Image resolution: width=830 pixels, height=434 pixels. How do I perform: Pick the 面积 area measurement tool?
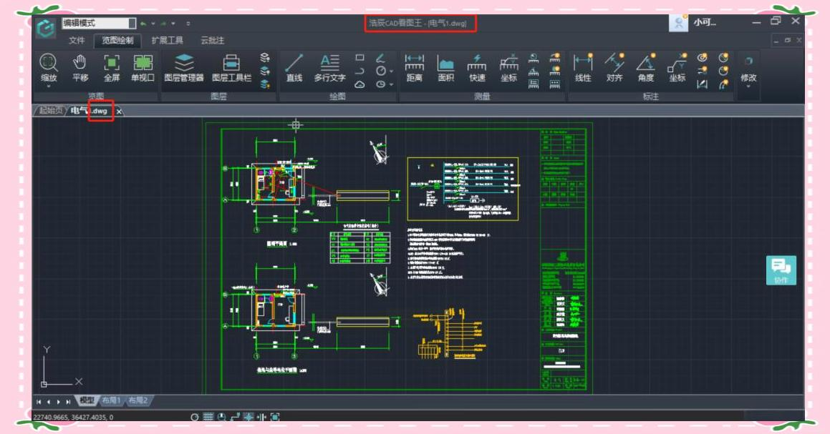(445, 67)
